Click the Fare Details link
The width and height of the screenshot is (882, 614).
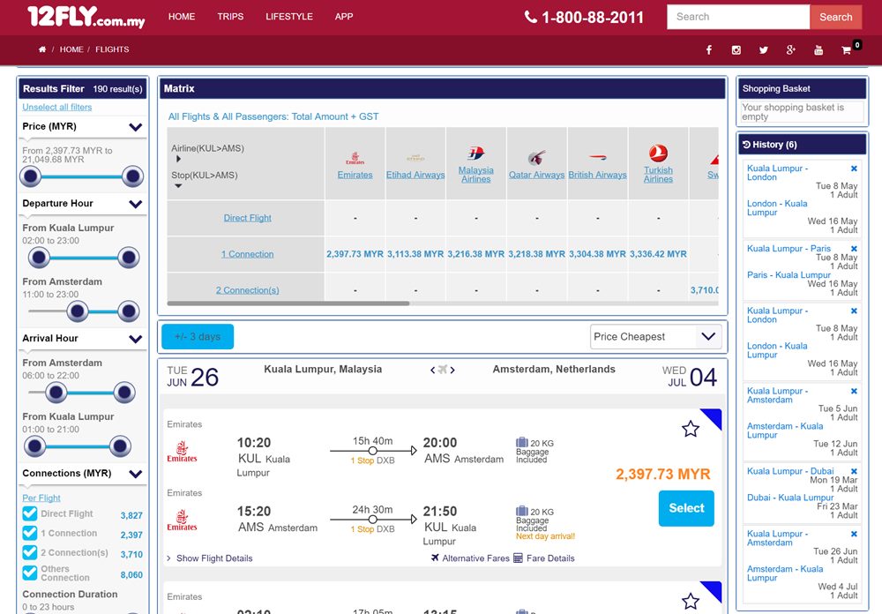tap(550, 558)
